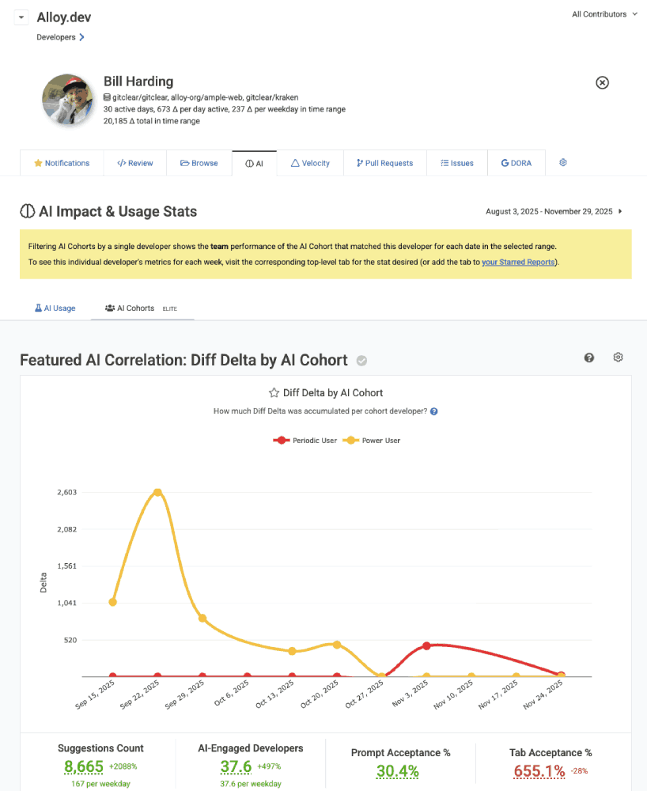
Task: Close the Bill Harding developer profile
Action: [x=602, y=82]
